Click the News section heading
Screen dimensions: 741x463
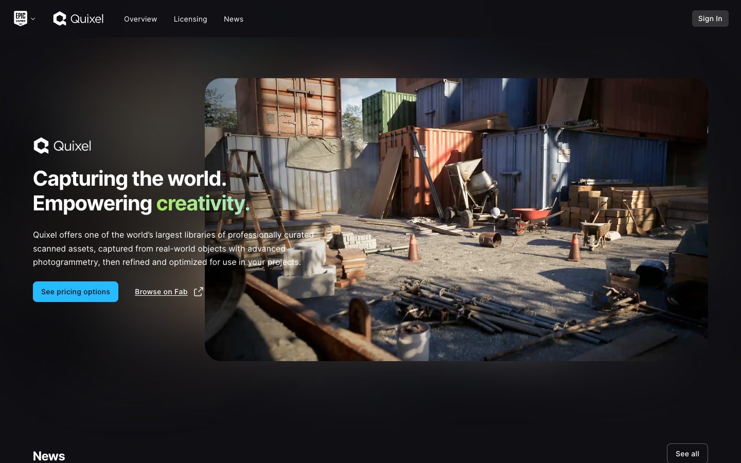(x=49, y=456)
